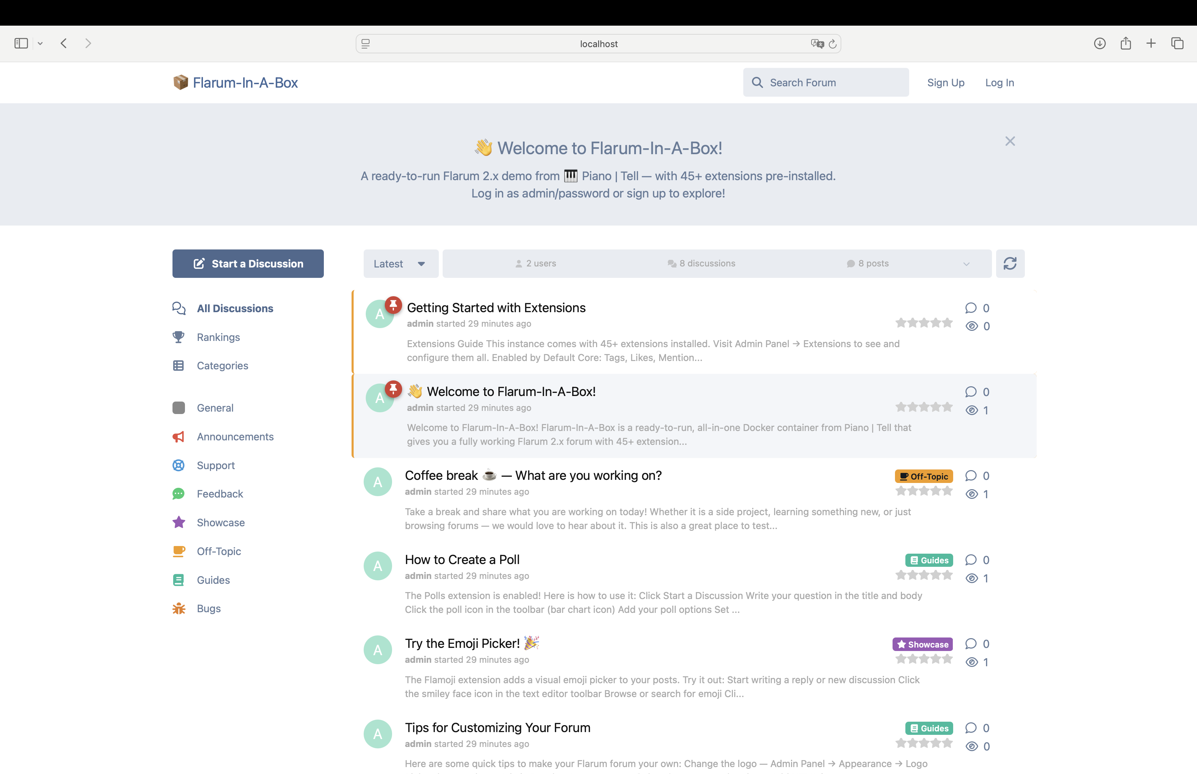
Task: Filter by the Support tag
Action: click(x=203, y=465)
